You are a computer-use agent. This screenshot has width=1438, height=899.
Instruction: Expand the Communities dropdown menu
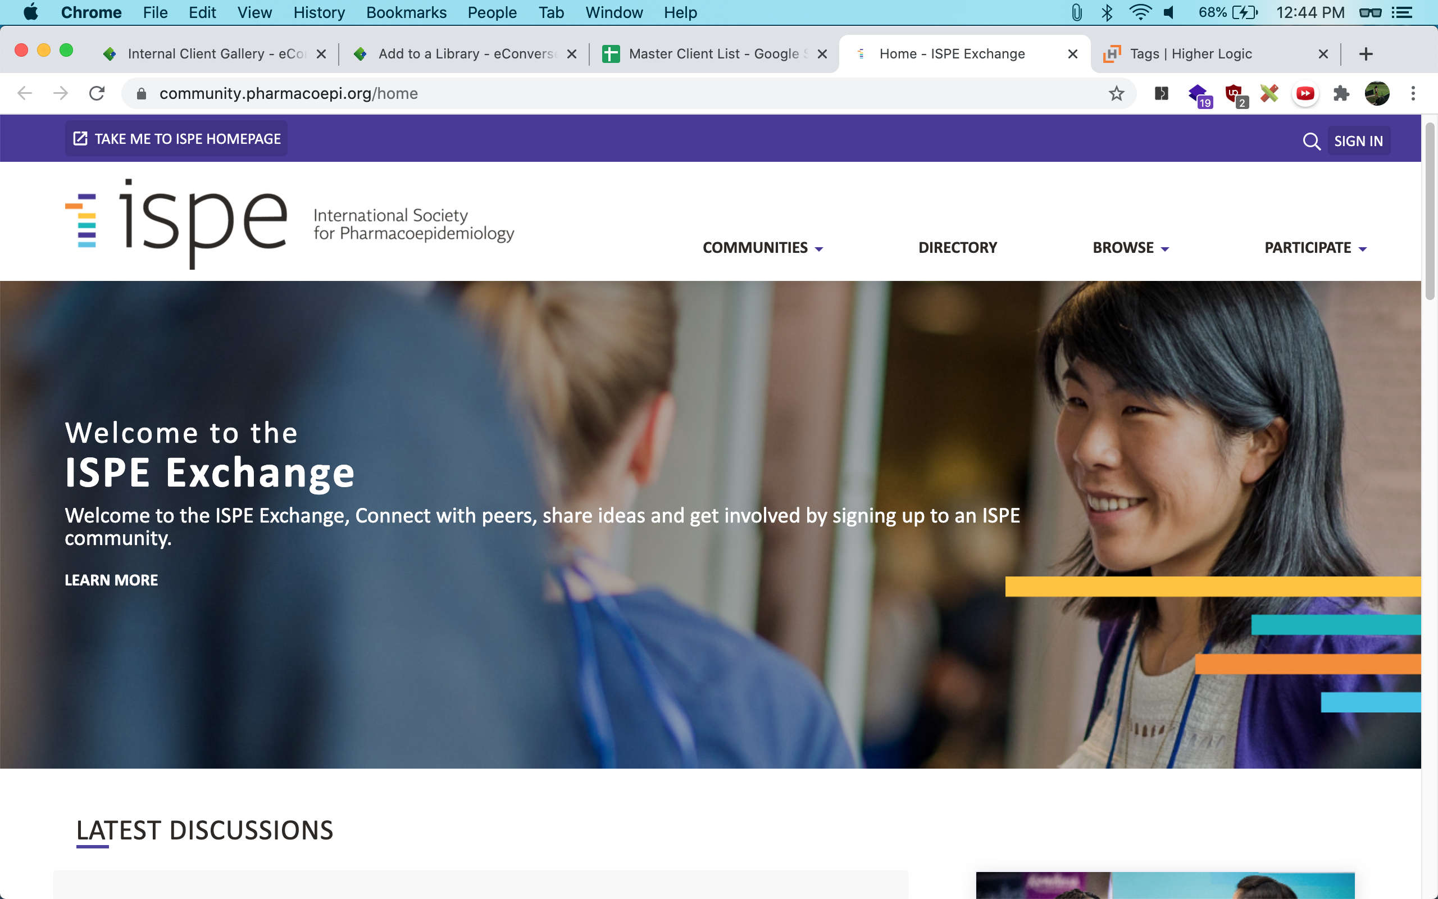click(762, 248)
